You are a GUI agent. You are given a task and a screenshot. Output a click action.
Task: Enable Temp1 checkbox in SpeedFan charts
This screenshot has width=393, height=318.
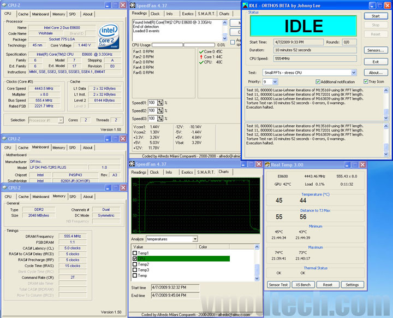[135, 253]
